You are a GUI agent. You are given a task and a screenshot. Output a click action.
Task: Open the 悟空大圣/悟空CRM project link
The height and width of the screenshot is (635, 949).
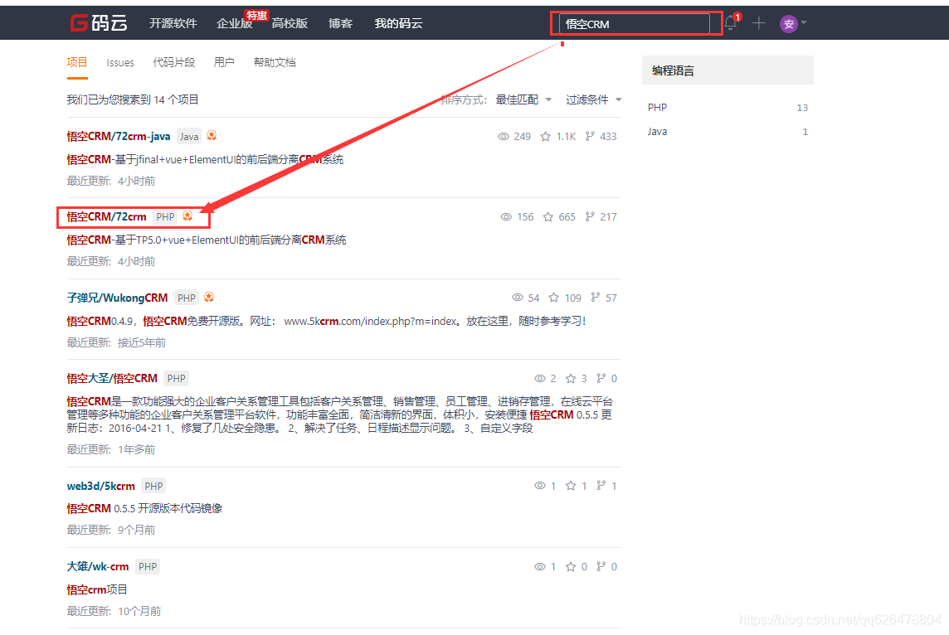pos(112,379)
